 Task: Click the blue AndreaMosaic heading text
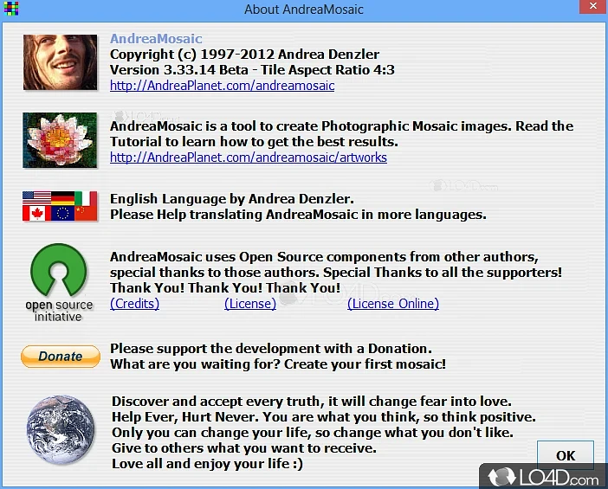[156, 38]
